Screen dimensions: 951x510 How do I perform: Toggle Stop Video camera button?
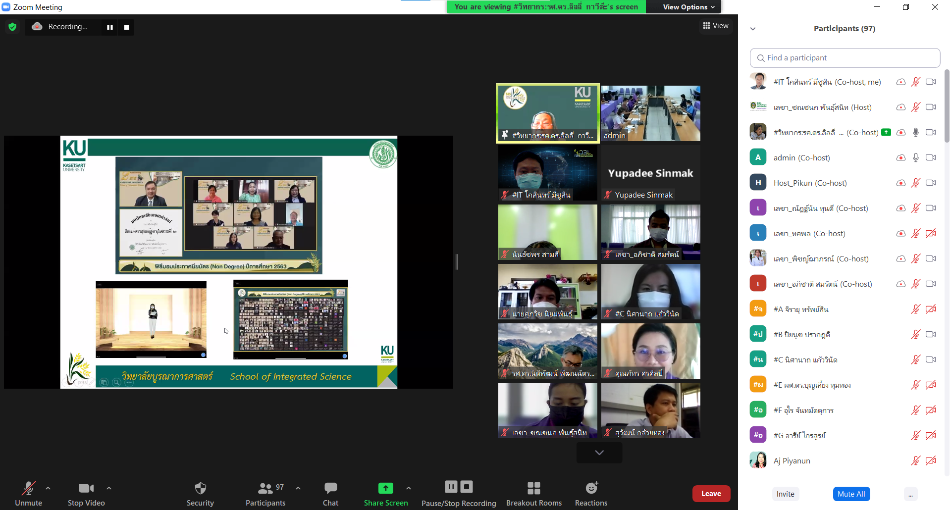(86, 494)
